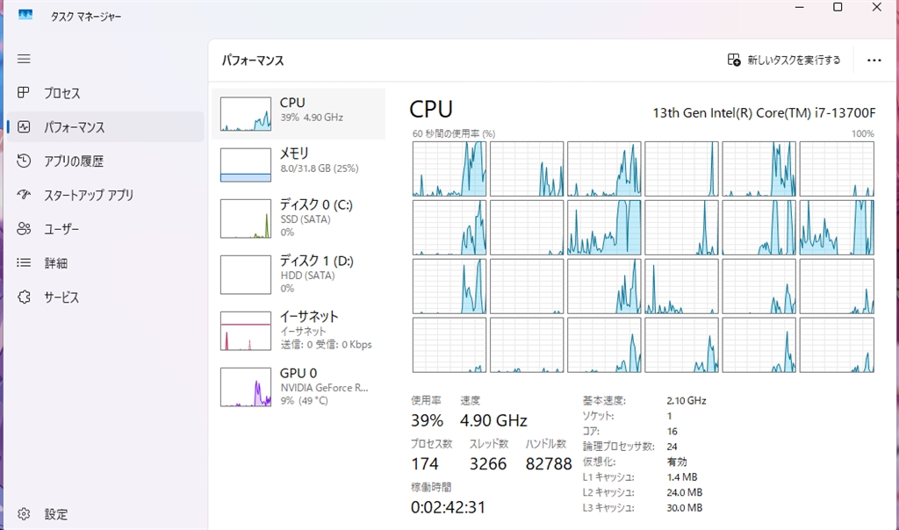
Task: Click 新しいタスクを実行する button
Action: (x=784, y=61)
